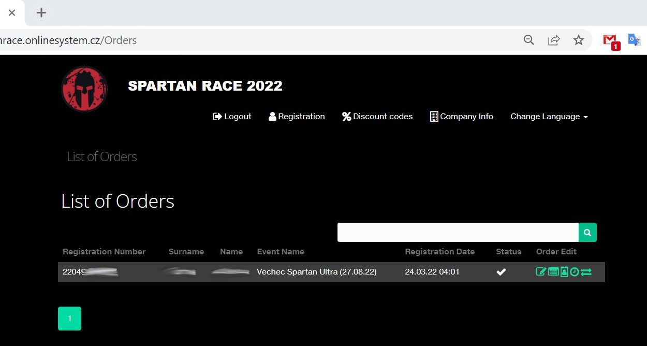Bookmark this page with the star icon
Screen dimensions: 647x346
(x=579, y=40)
